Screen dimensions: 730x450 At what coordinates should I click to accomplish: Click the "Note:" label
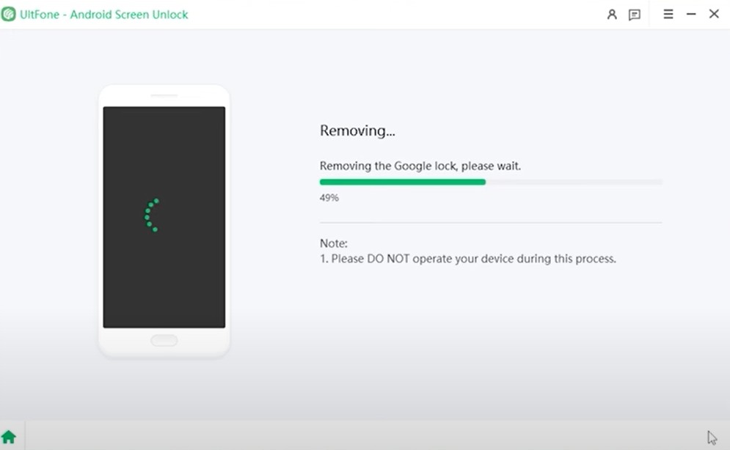334,243
